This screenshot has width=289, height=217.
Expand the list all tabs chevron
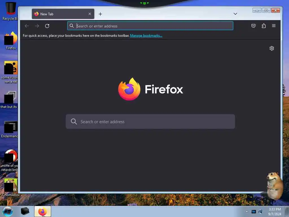click(235, 14)
